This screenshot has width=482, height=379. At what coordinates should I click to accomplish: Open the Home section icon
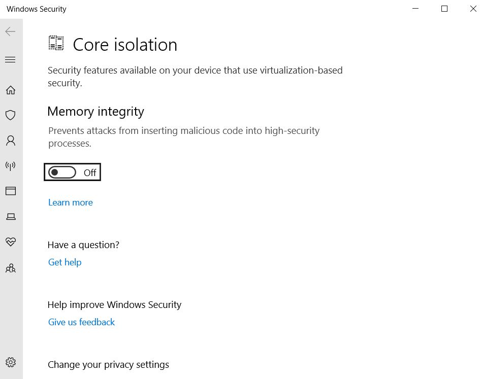click(11, 90)
